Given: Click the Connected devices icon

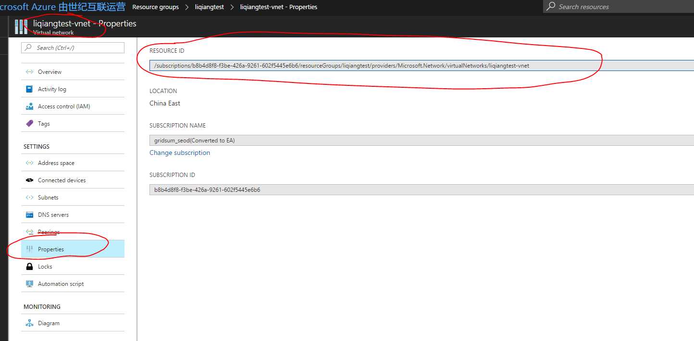Looking at the screenshot, I should pos(29,180).
